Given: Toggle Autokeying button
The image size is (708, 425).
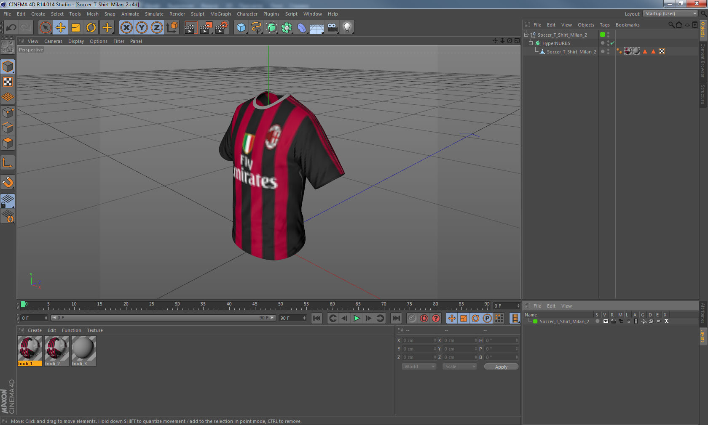Looking at the screenshot, I should [424, 318].
